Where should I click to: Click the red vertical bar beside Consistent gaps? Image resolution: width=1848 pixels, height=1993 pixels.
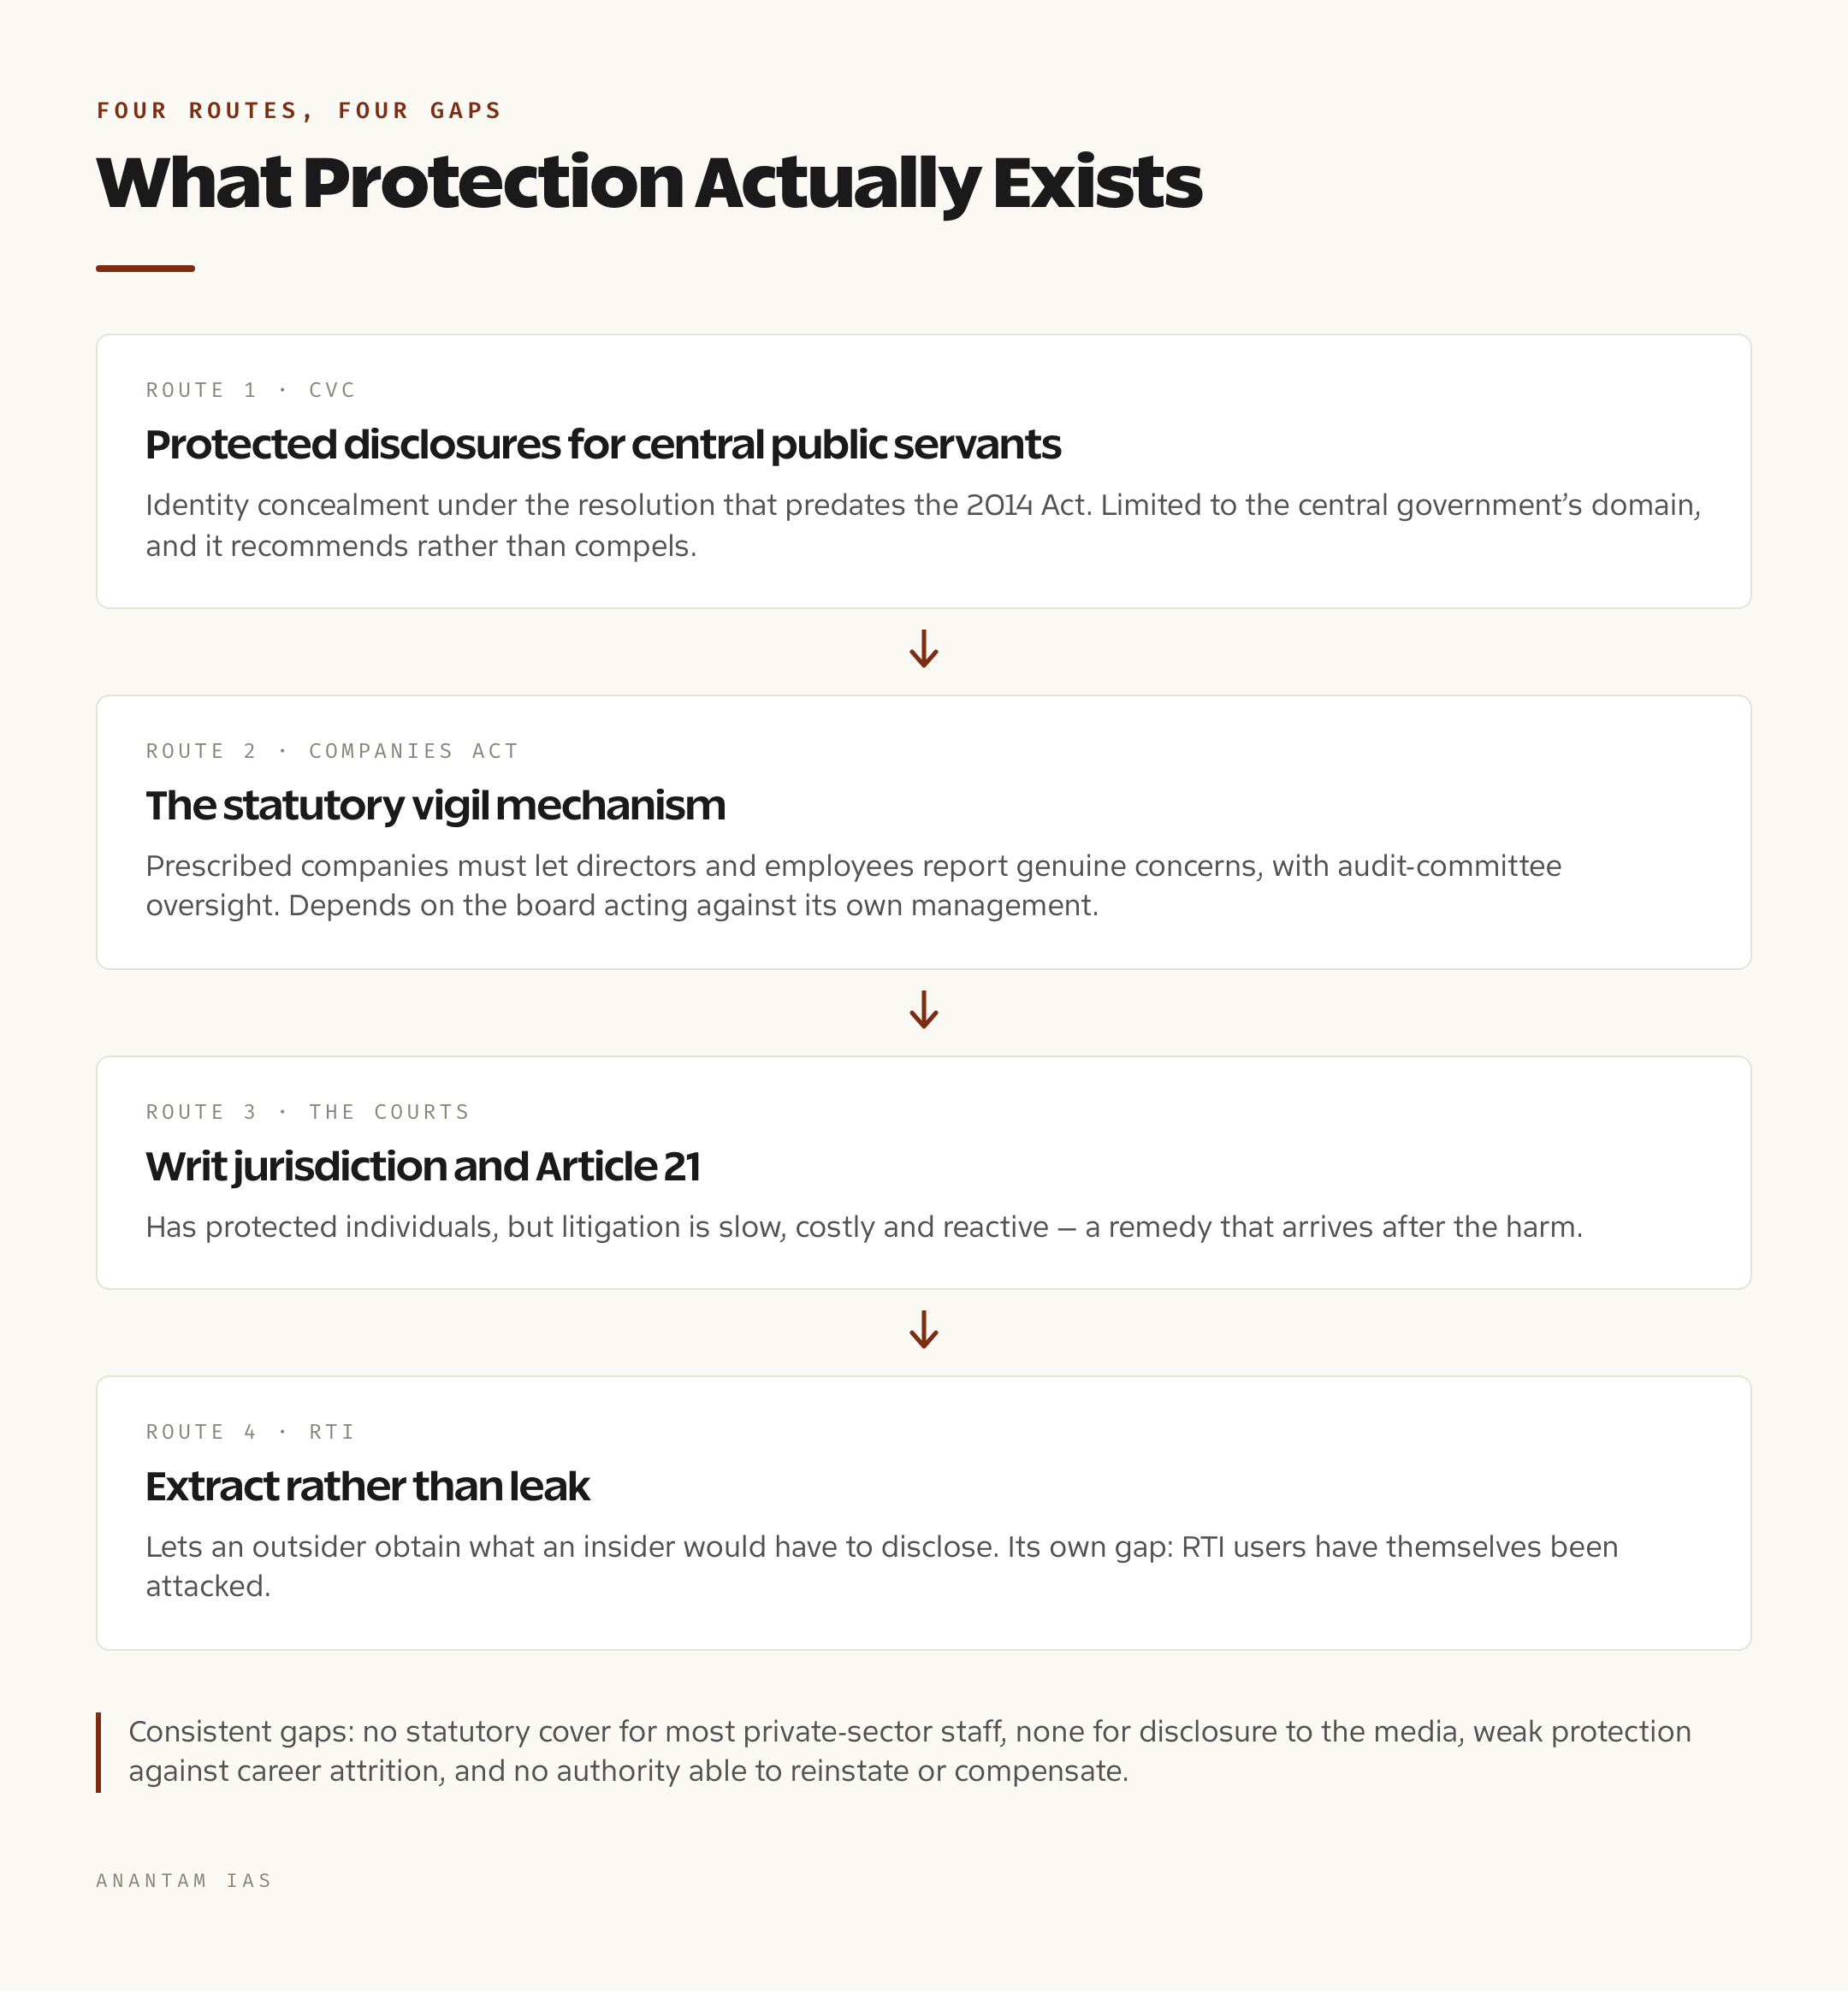point(98,1752)
